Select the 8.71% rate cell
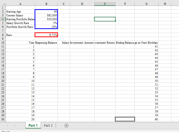The image size is (179, 132). point(46,35)
